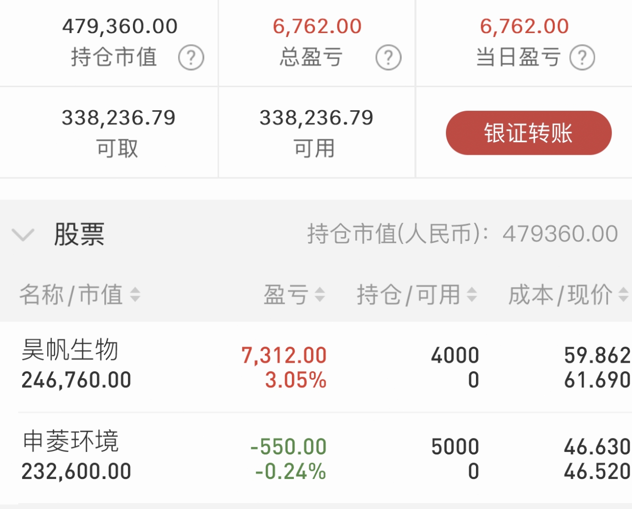Open help icon beside 持仓市值
This screenshot has width=632, height=509.
coord(191,58)
